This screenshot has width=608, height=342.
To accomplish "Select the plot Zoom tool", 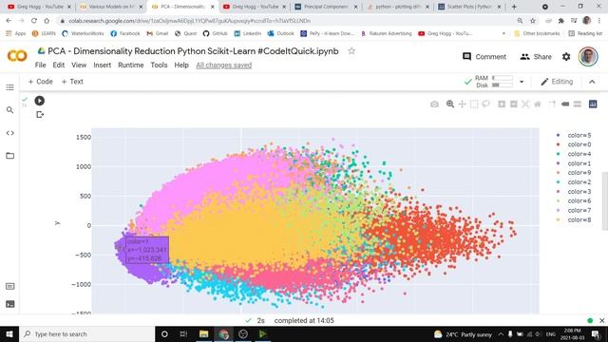I will click(x=450, y=104).
